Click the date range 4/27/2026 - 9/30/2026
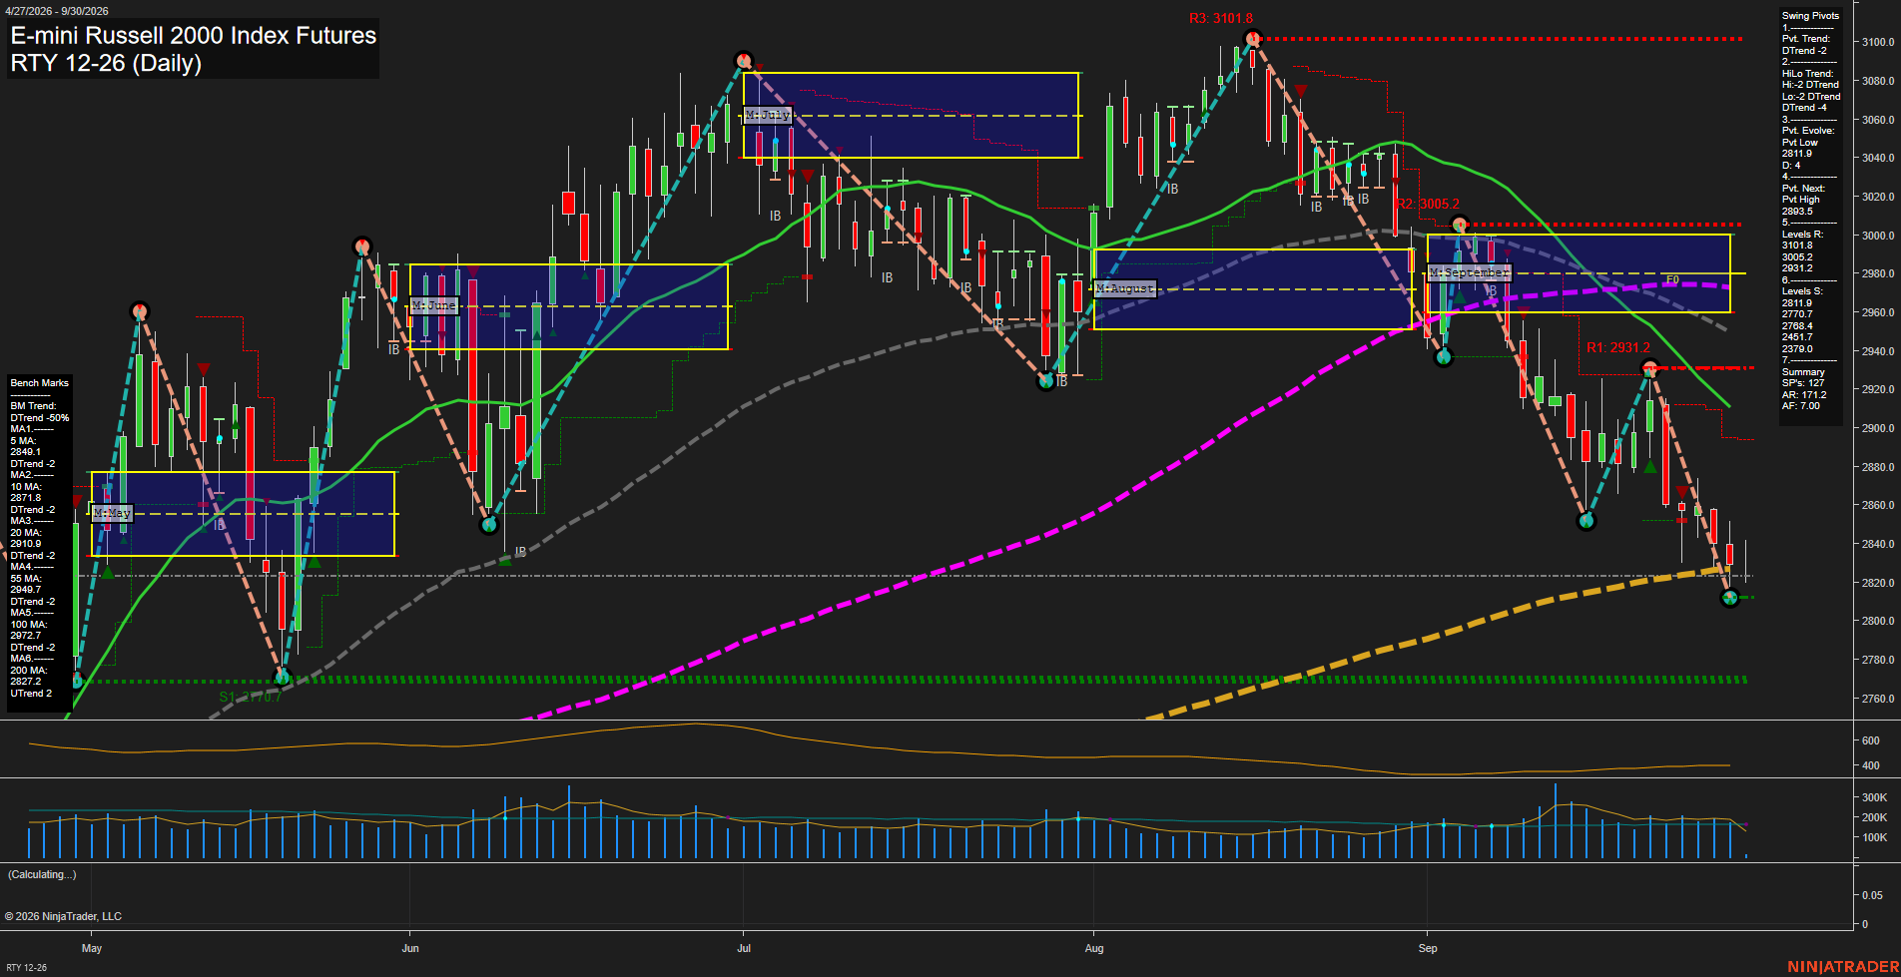Viewport: 1901px width, 977px height. [58, 11]
